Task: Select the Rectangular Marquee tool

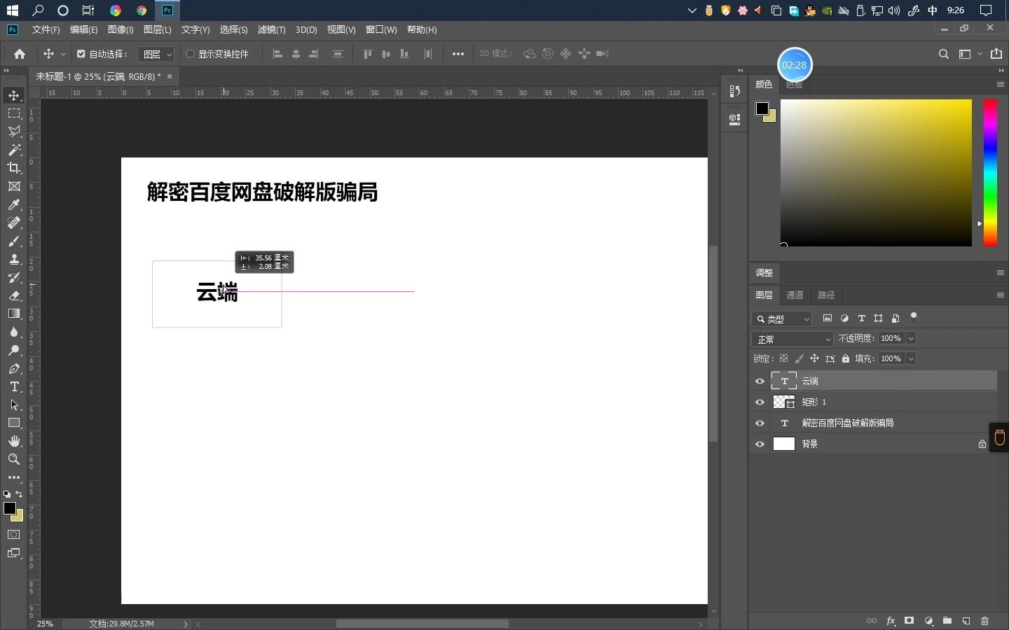Action: (14, 113)
